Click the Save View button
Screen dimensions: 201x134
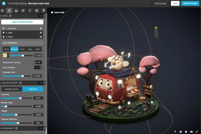point(58,13)
